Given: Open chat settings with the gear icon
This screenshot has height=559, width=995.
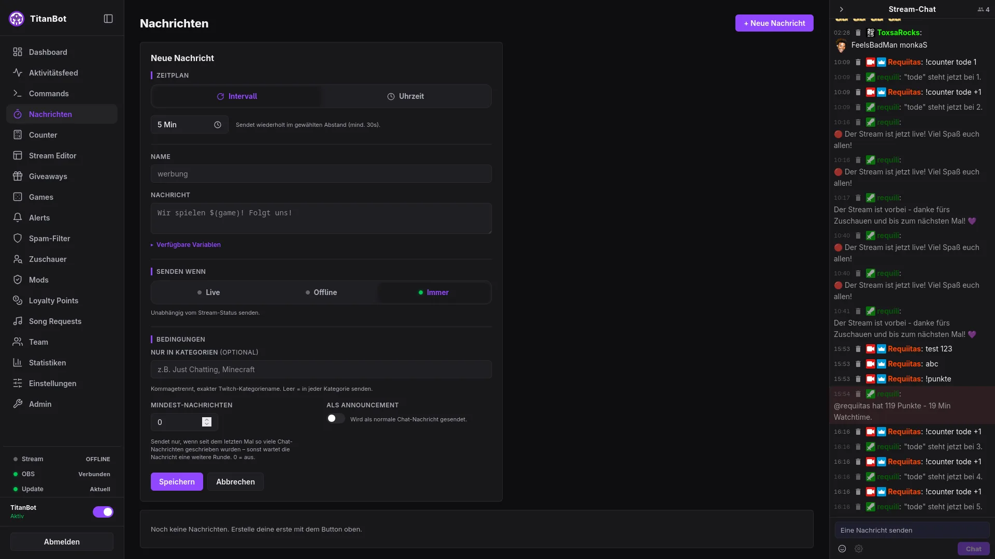Looking at the screenshot, I should point(859,549).
